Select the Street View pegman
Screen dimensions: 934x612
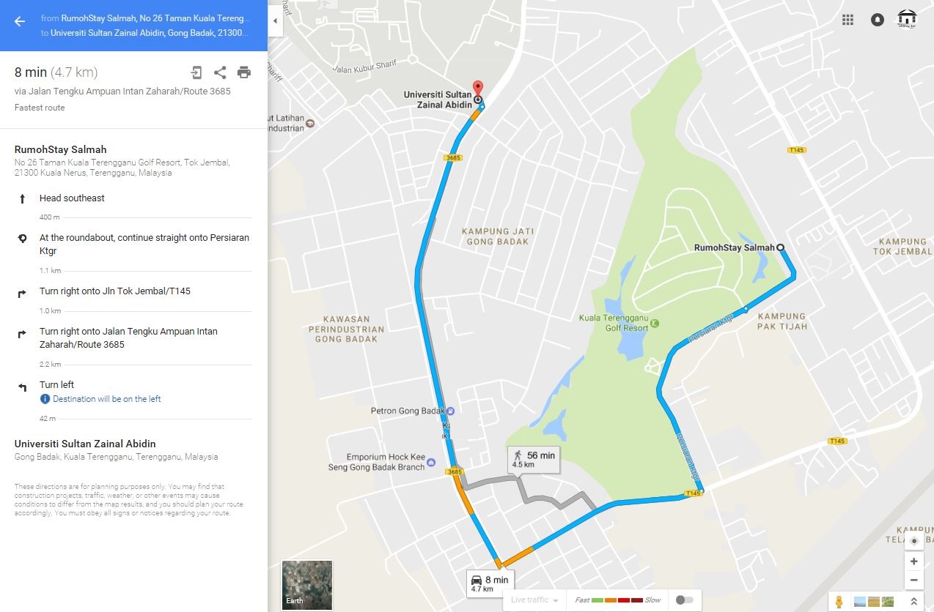point(839,602)
